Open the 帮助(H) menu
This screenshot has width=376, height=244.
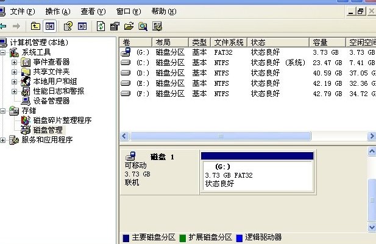[x=164, y=11]
